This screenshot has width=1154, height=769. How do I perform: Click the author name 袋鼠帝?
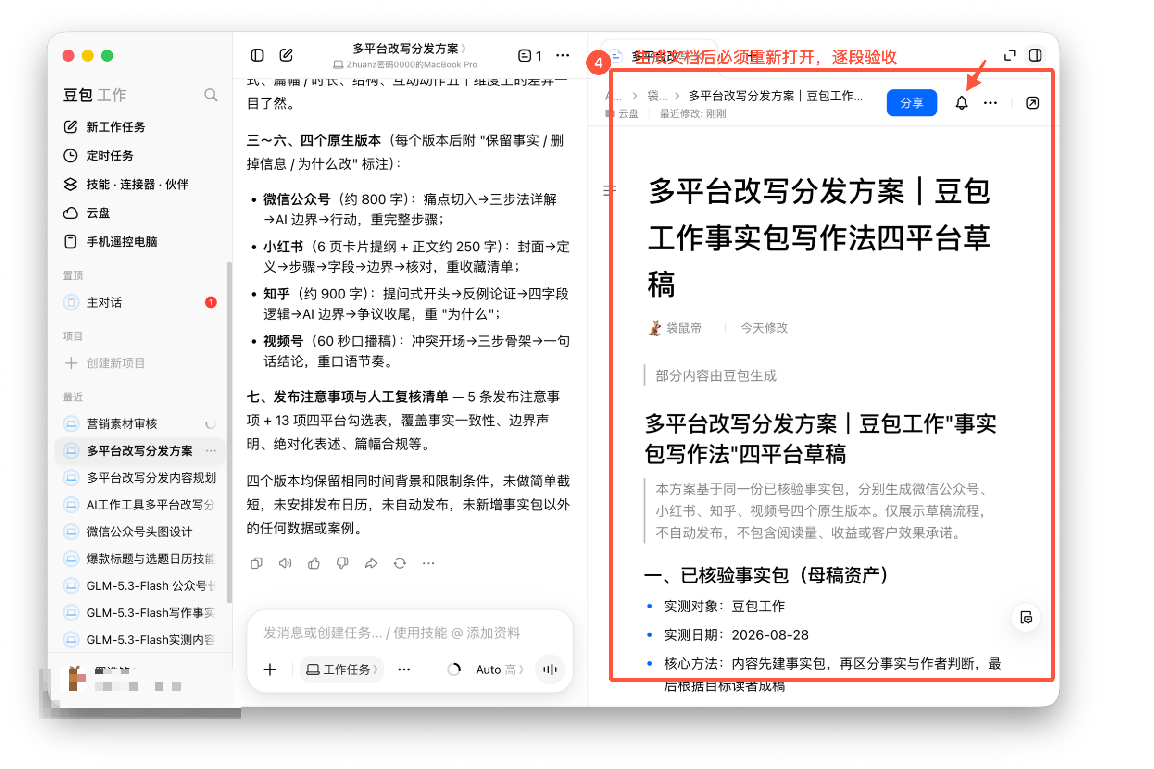pos(684,328)
